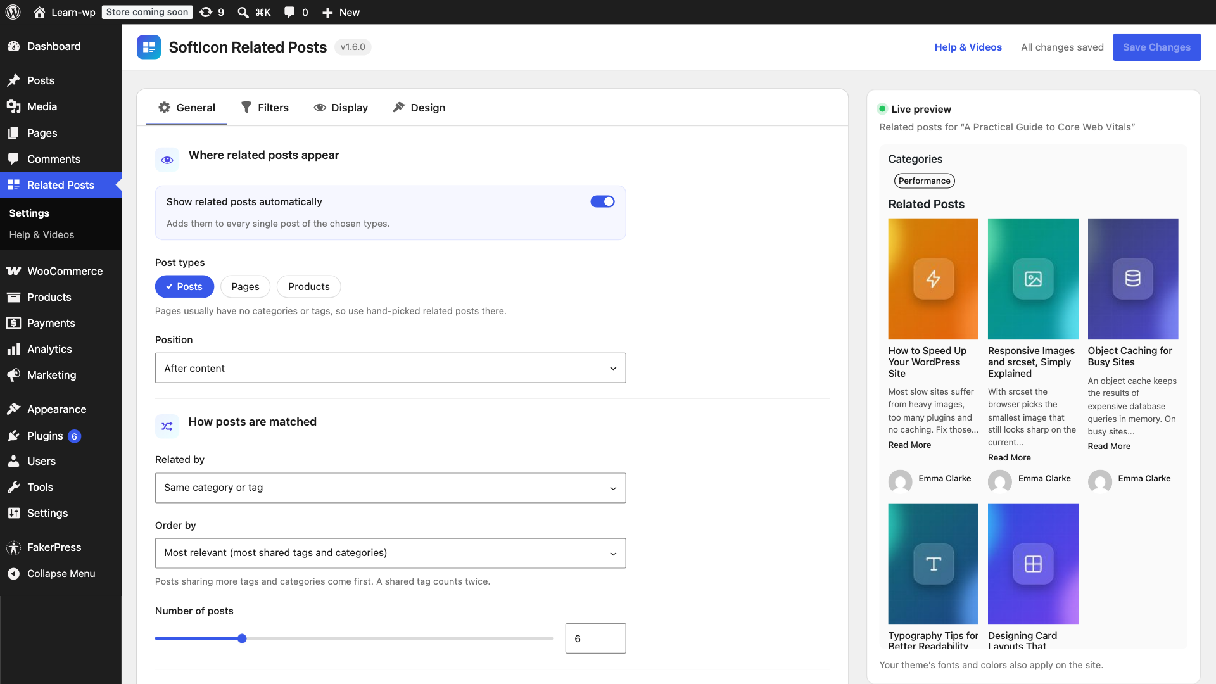Toggle Show related posts automatically switch
1216x684 pixels.
coord(602,201)
